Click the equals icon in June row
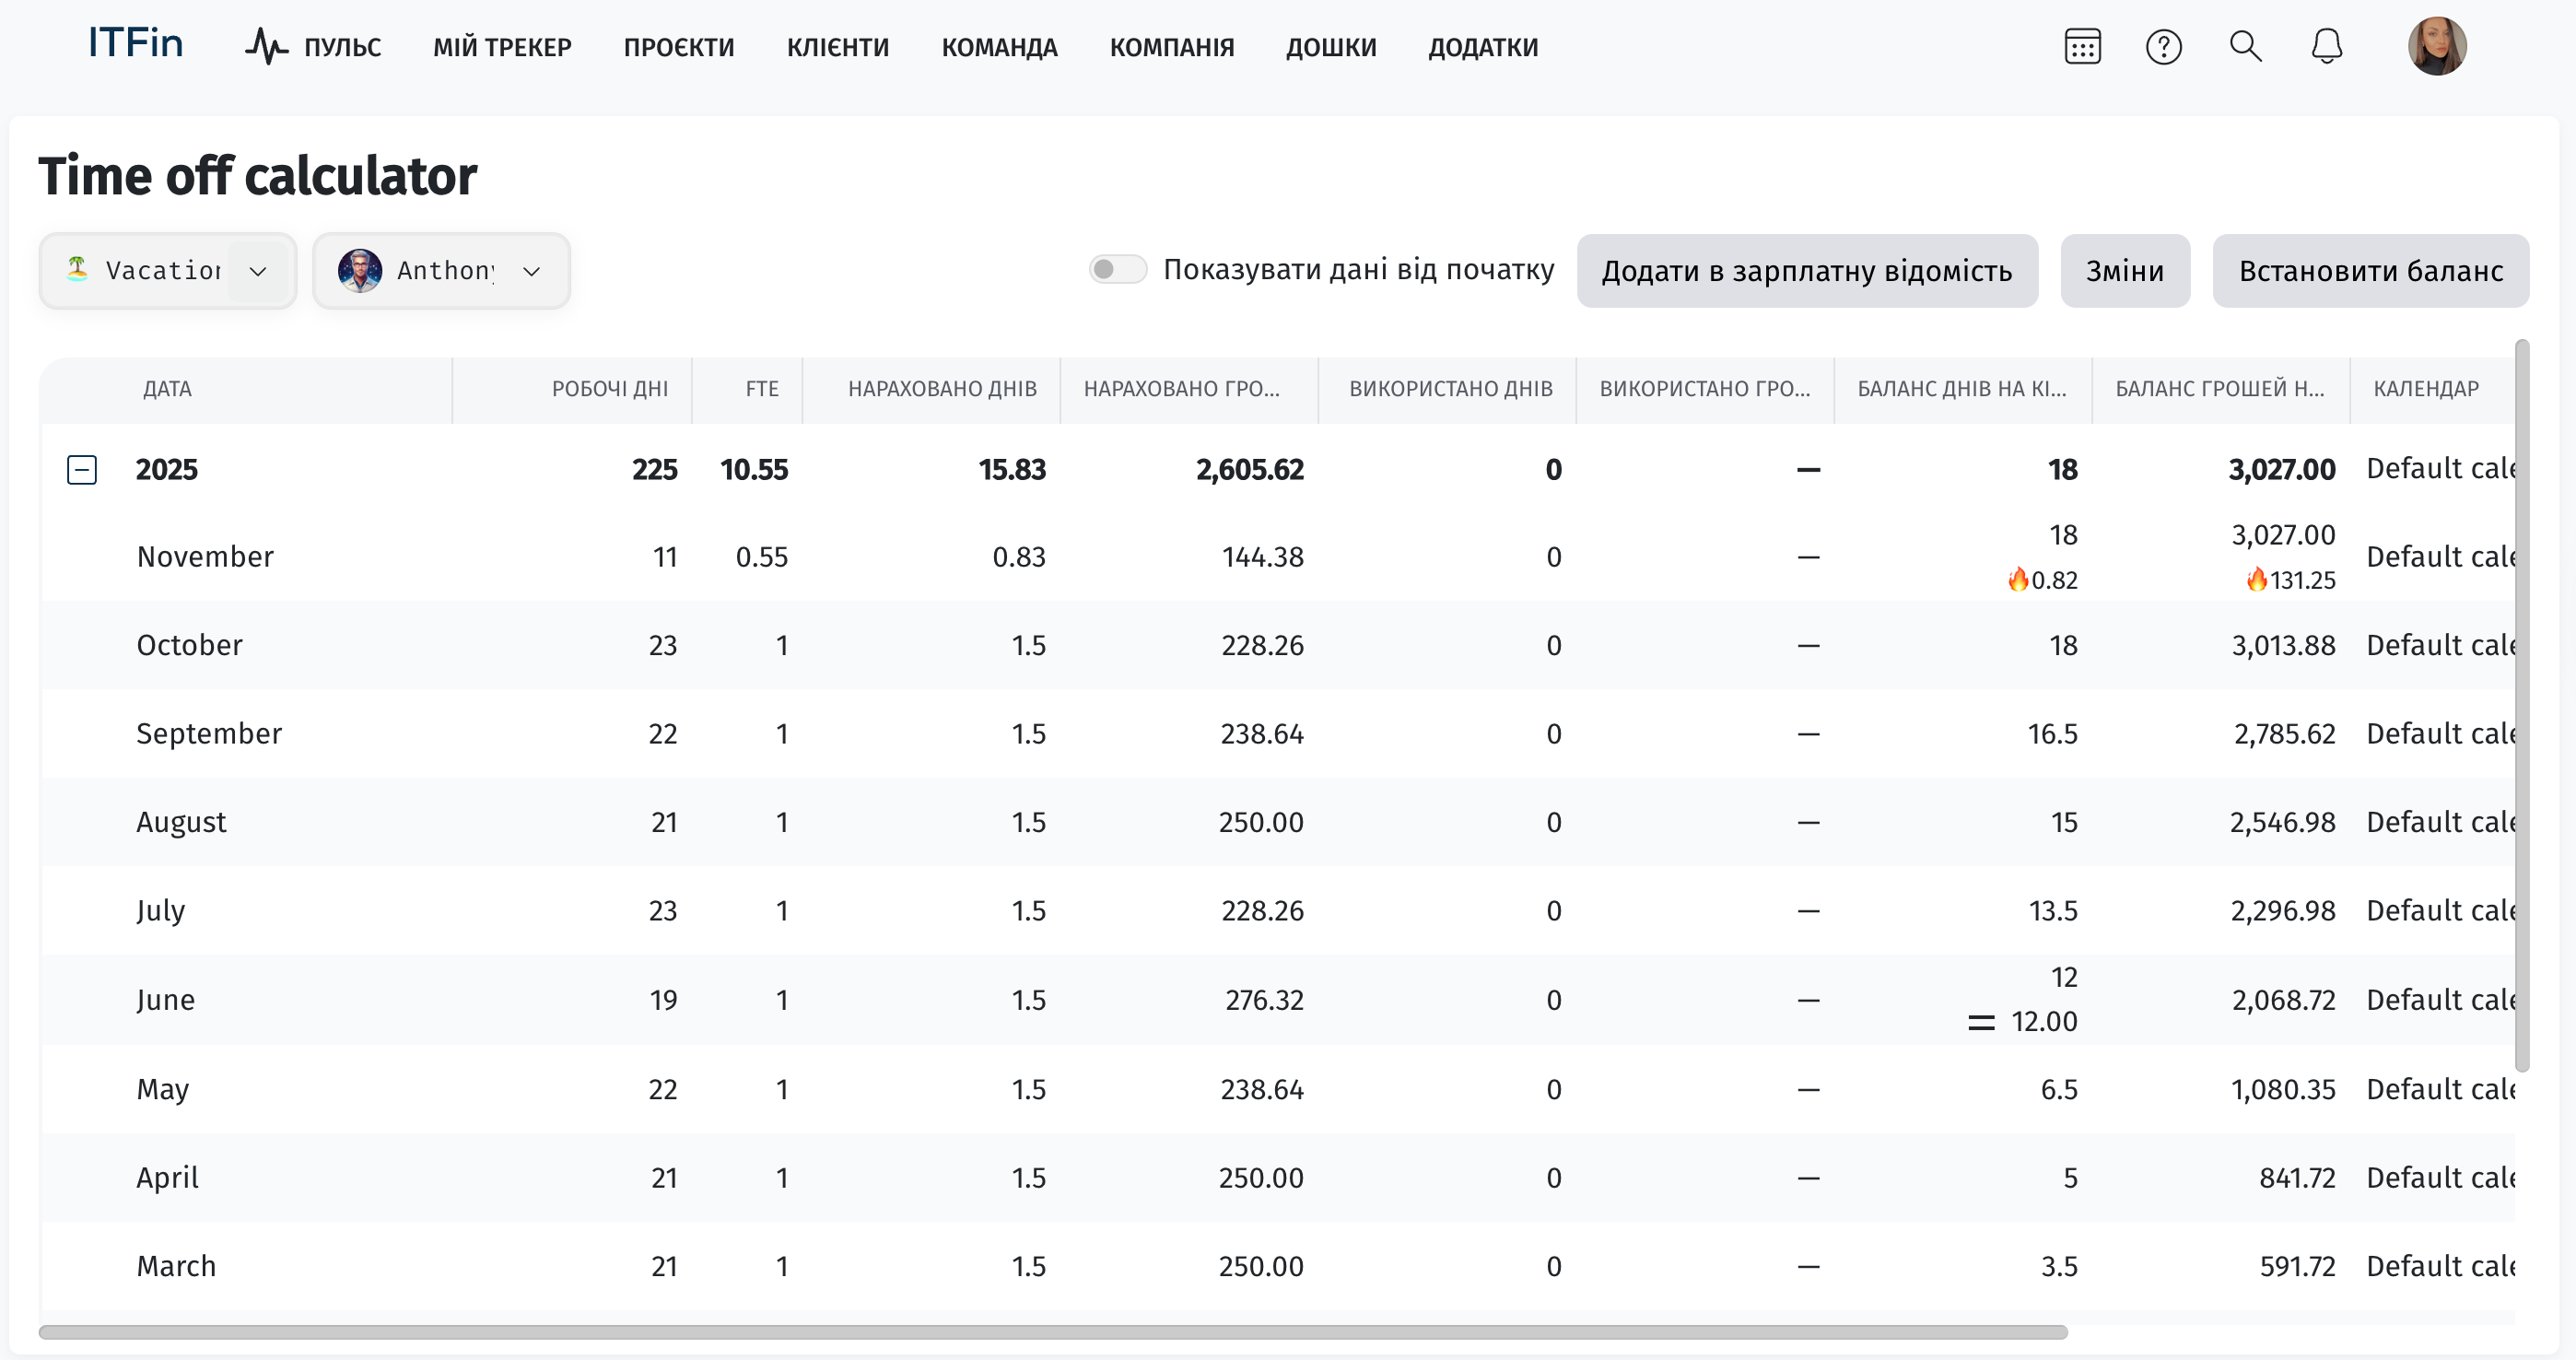 1980,1022
